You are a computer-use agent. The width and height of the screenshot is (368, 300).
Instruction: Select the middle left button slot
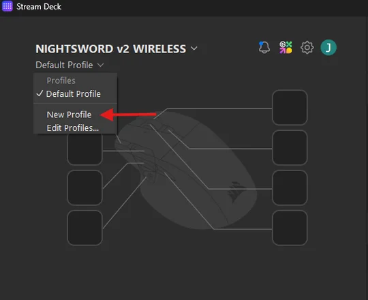click(x=85, y=187)
